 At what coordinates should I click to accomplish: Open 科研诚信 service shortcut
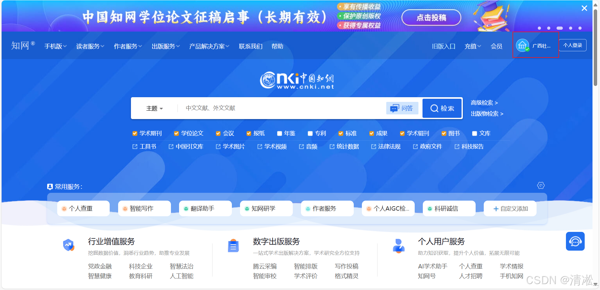449,208
